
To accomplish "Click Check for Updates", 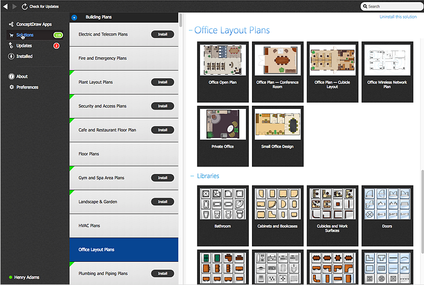I will 44,6.
